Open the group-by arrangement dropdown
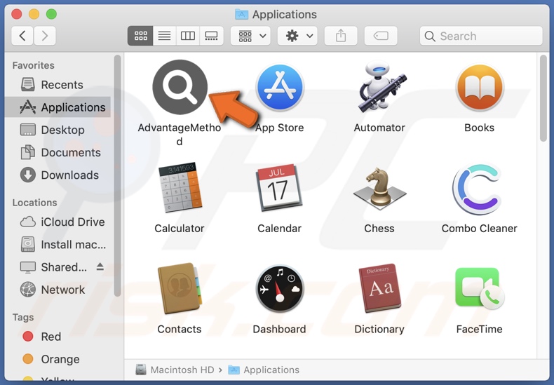554x385 pixels. (250, 36)
